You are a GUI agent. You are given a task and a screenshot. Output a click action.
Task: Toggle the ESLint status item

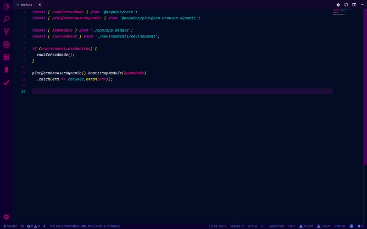pyautogui.click(x=324, y=226)
